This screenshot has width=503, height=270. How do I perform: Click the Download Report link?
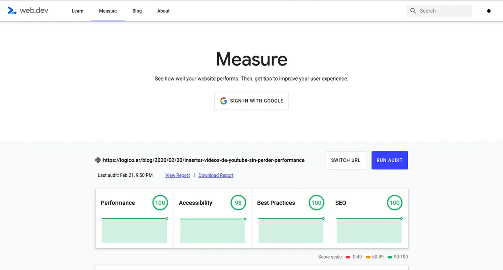(216, 176)
